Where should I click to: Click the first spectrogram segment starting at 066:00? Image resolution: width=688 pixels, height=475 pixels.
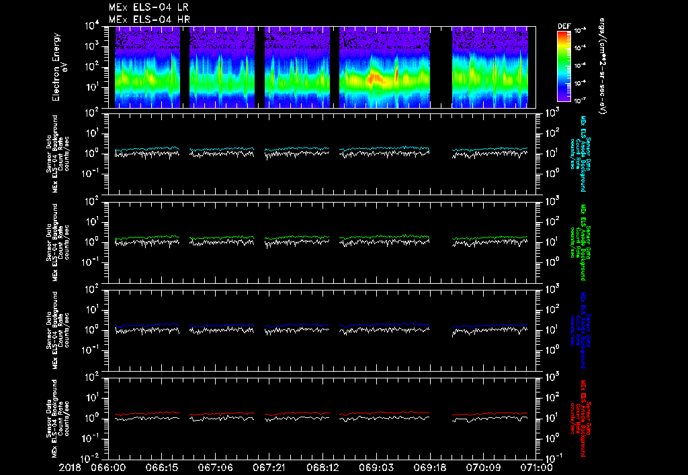pos(147,67)
